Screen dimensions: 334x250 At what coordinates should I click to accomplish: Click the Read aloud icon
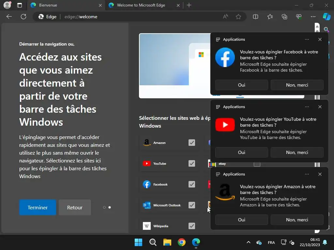click(x=225, y=17)
